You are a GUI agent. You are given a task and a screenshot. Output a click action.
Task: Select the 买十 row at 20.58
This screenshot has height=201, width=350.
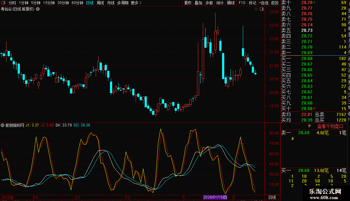(314, 109)
